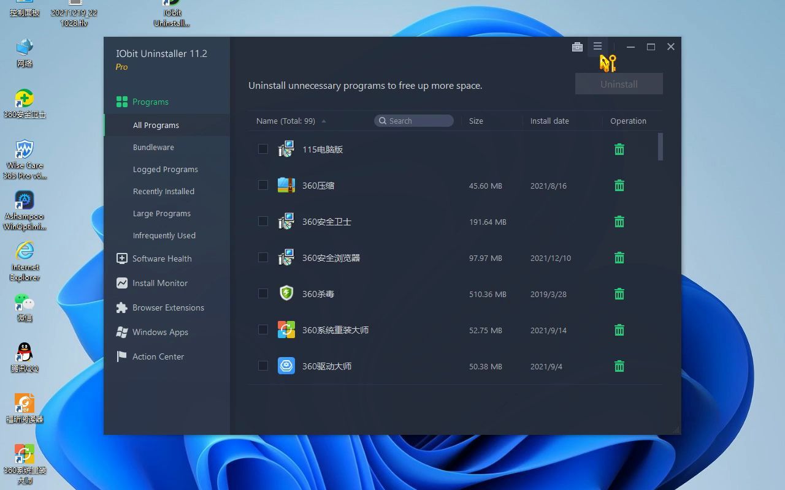The image size is (785, 490).
Task: Open the toolbox briefcase icon
Action: 577,47
